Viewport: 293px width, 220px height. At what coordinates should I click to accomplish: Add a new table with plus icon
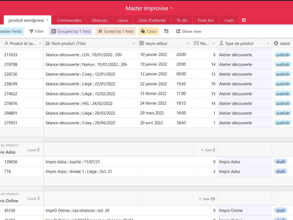pyautogui.click(x=244, y=20)
